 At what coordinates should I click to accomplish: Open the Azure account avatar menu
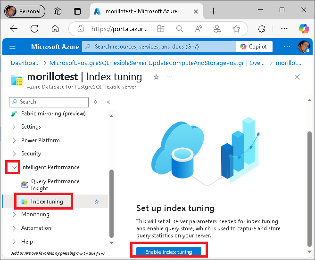(x=304, y=47)
